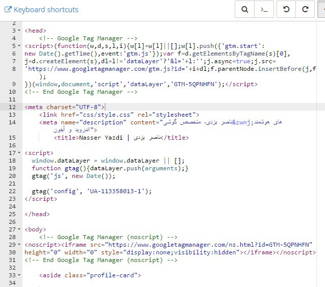Image resolution: width=325 pixels, height=287 pixels.
Task: Collapse the script fold arrow on line 17
Action: (x=19, y=153)
